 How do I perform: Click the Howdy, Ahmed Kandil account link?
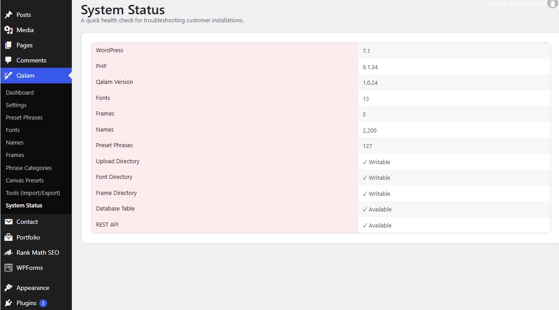click(x=517, y=4)
